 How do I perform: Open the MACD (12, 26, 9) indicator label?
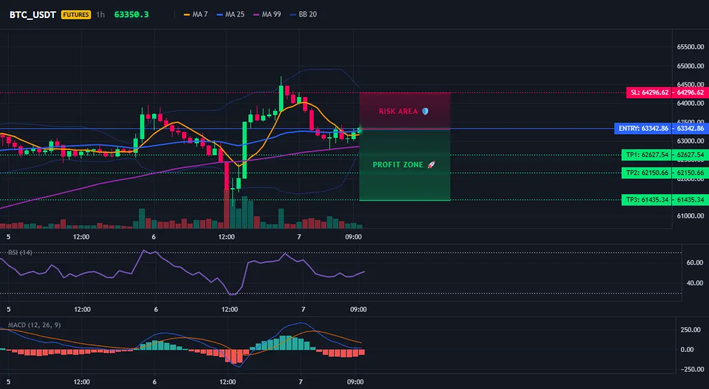34,325
